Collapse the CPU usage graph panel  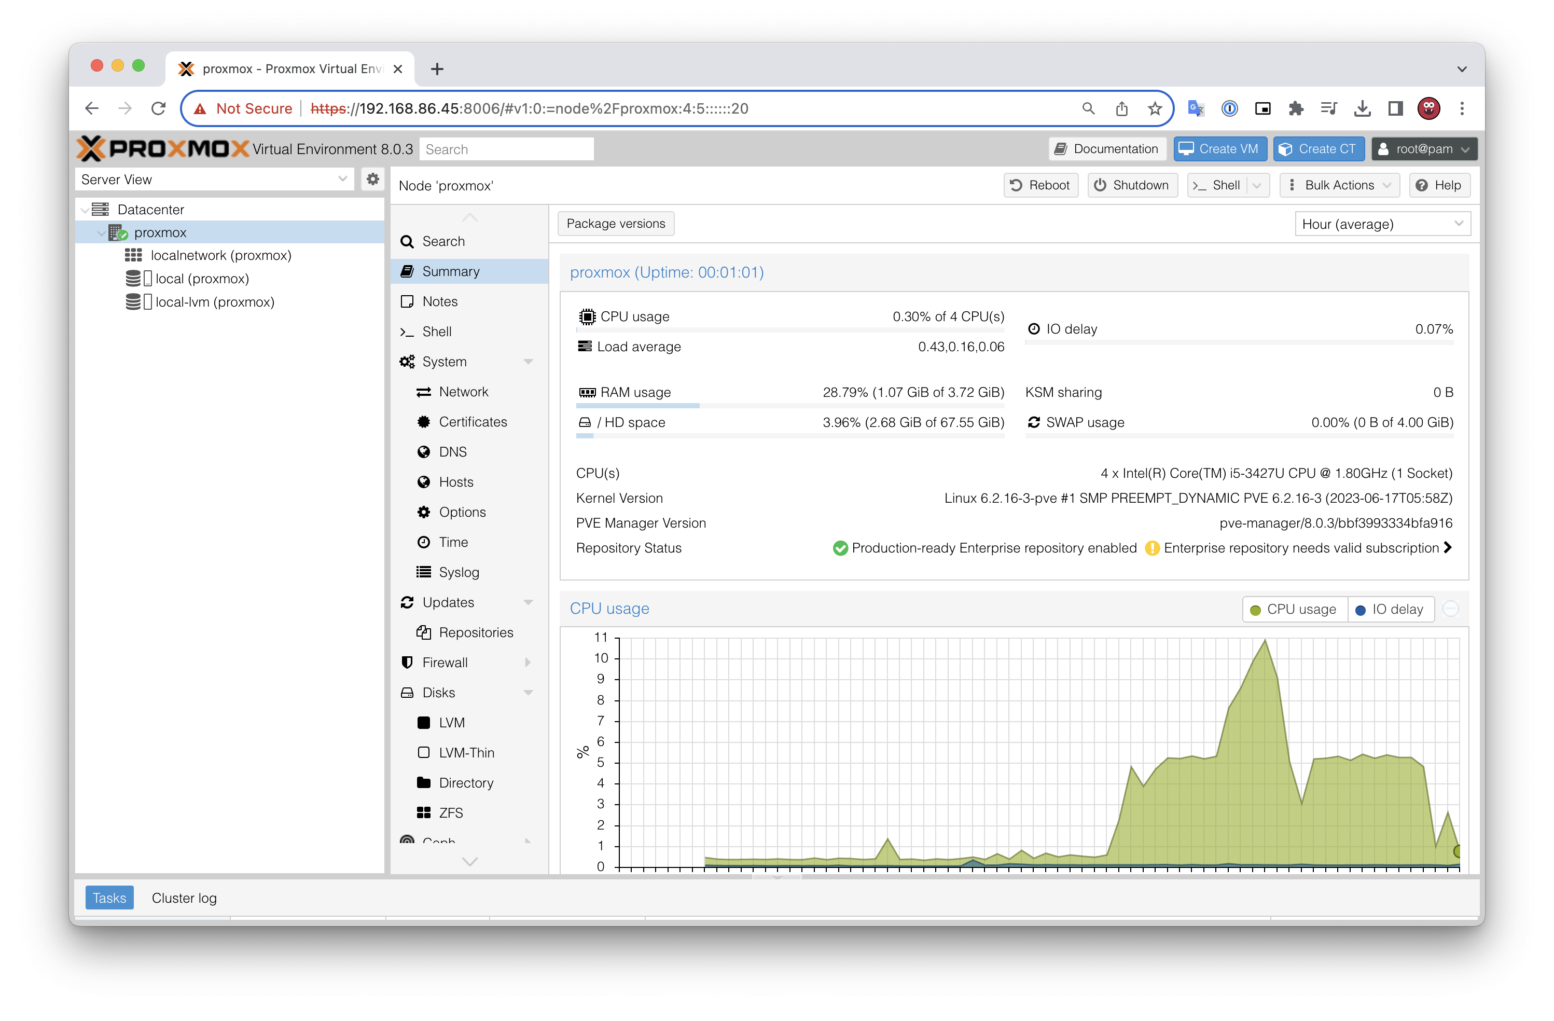pos(1451,608)
